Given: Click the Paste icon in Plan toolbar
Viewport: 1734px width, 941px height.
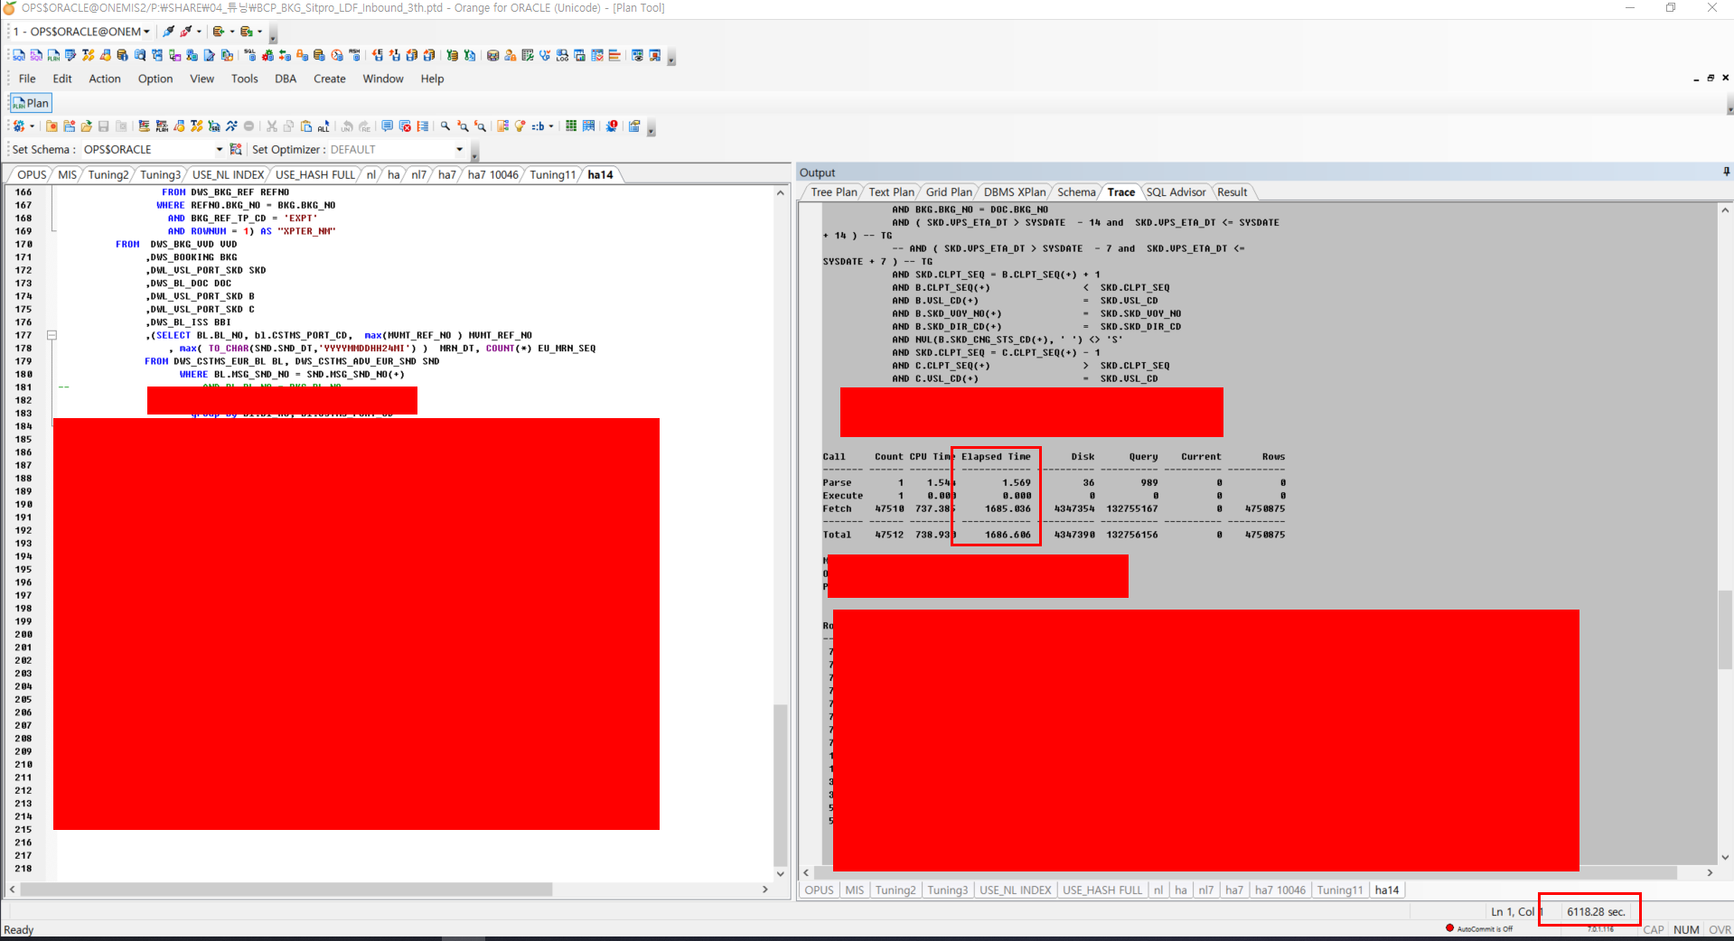Looking at the screenshot, I should tap(306, 126).
